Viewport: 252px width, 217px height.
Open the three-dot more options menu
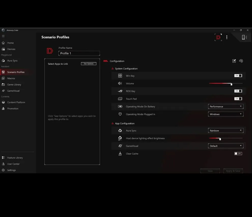[227, 37]
